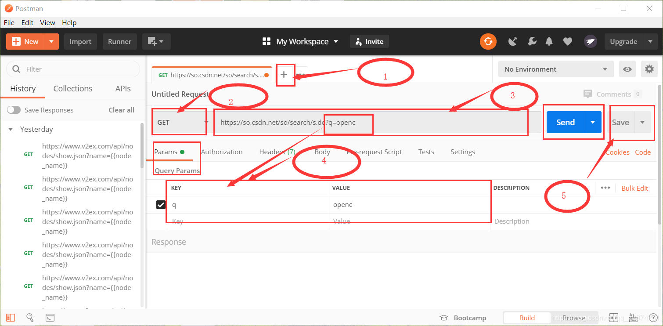Click the Save button
Screen dimensions: 663x326
(x=620, y=123)
